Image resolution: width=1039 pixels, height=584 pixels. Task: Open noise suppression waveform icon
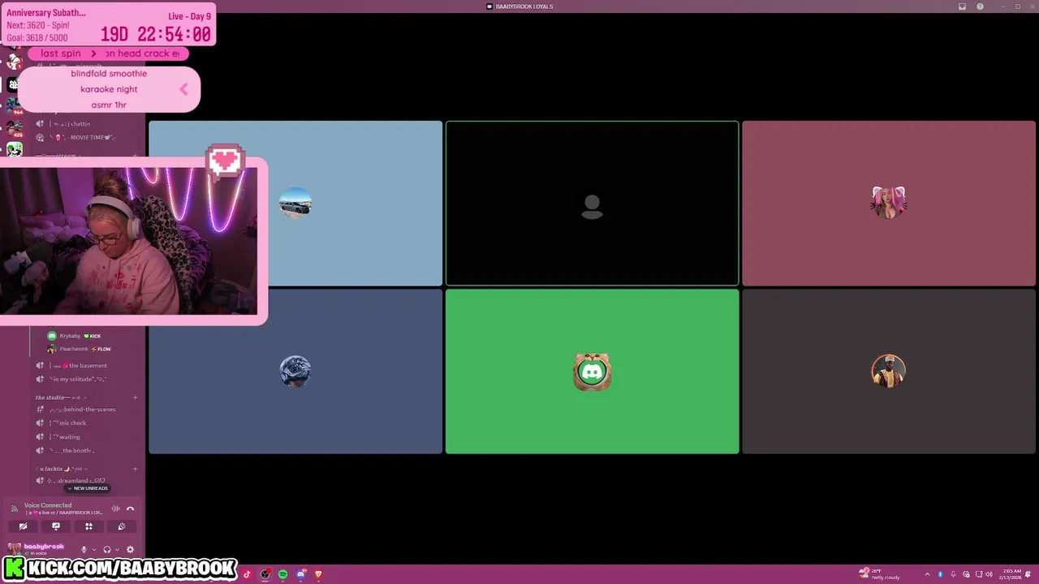pos(115,509)
